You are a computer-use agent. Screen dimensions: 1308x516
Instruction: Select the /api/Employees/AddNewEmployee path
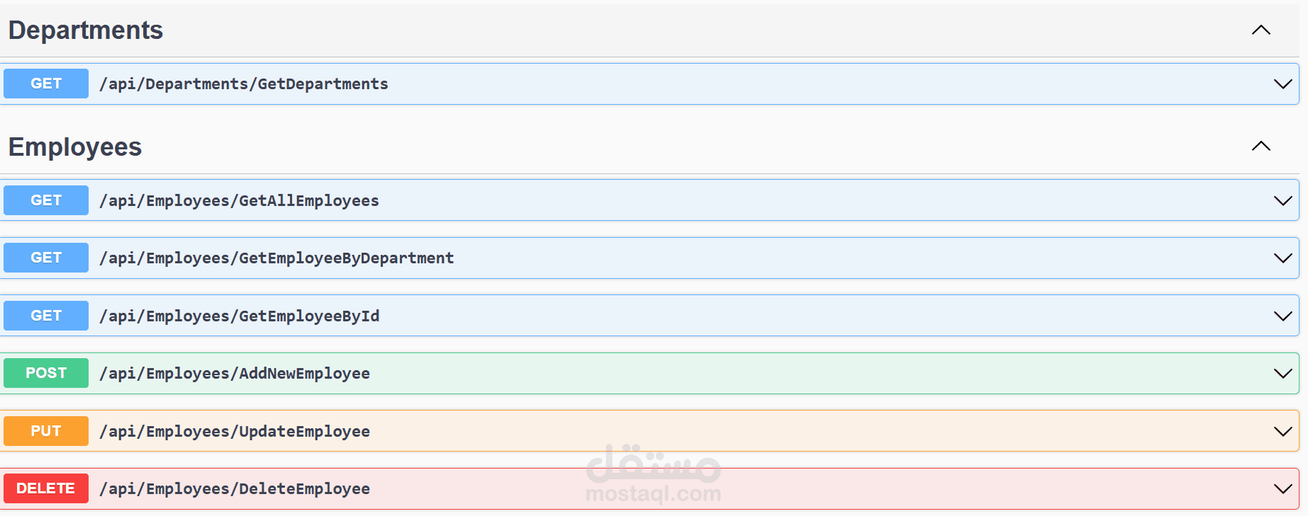(235, 374)
